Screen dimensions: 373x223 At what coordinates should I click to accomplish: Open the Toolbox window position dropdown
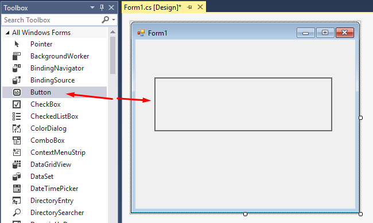(92, 7)
